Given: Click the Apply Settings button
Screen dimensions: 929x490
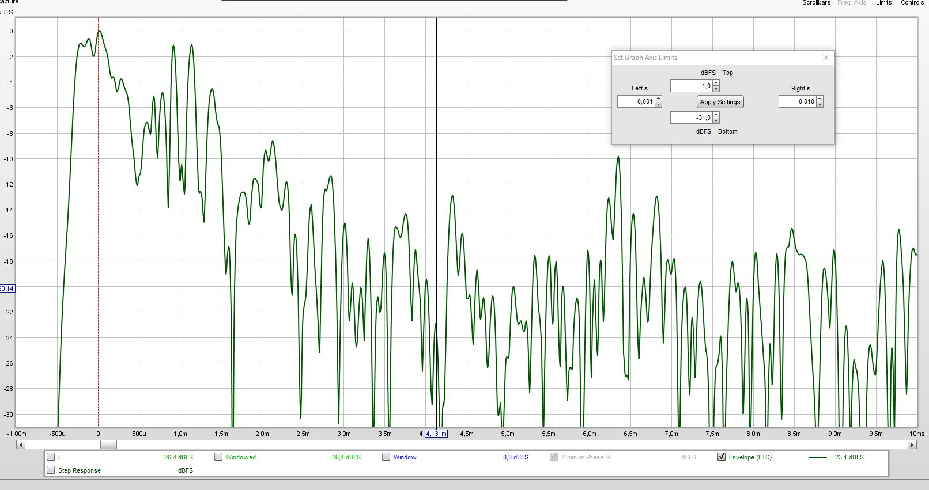Looking at the screenshot, I should (x=720, y=102).
